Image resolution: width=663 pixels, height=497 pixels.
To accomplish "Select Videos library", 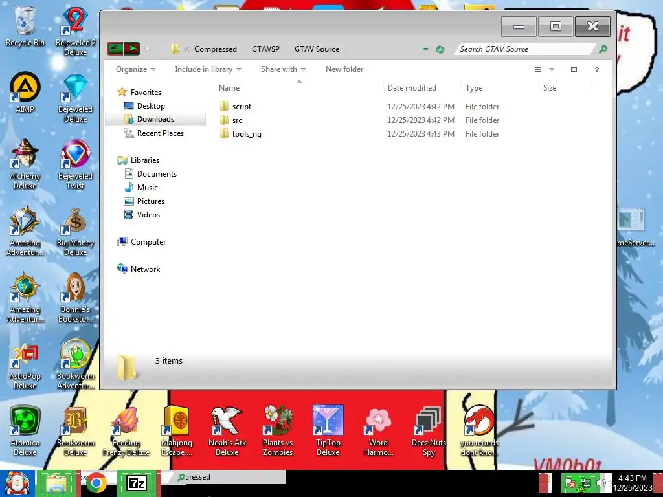I will coord(148,215).
